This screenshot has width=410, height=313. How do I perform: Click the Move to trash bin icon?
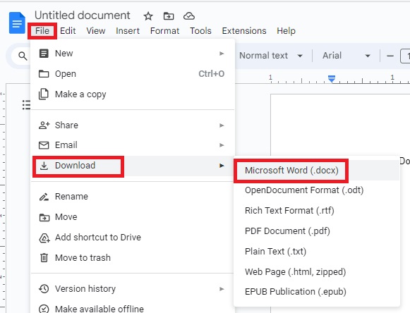click(x=44, y=257)
